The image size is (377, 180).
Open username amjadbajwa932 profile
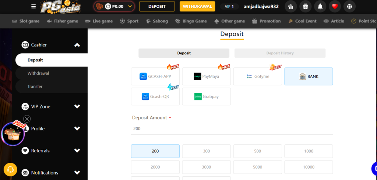(x=261, y=7)
